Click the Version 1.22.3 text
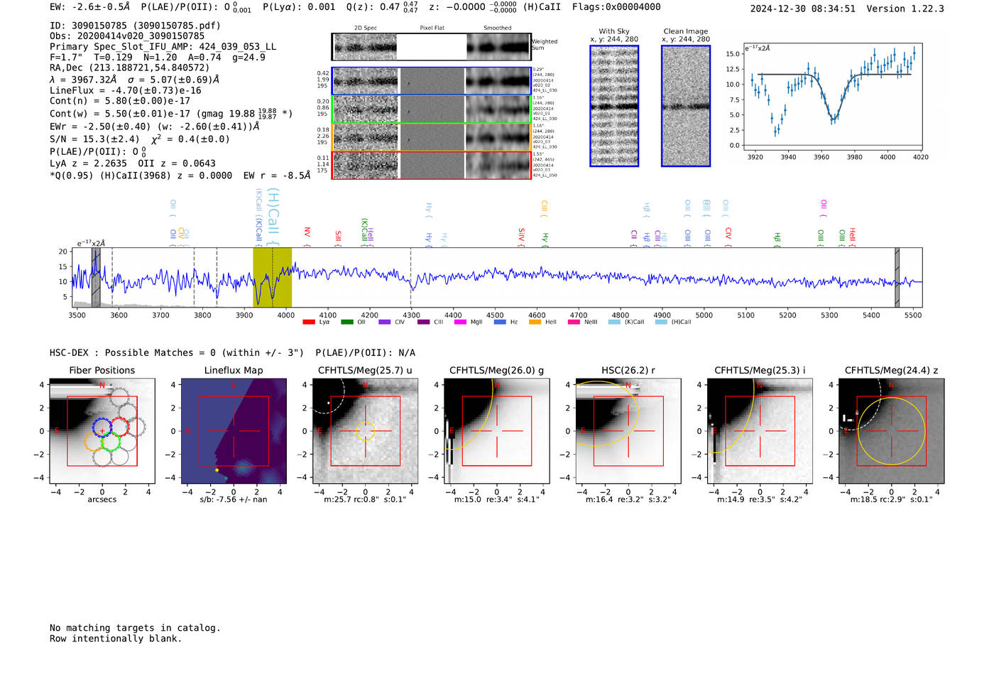The image size is (994, 677). (905, 9)
